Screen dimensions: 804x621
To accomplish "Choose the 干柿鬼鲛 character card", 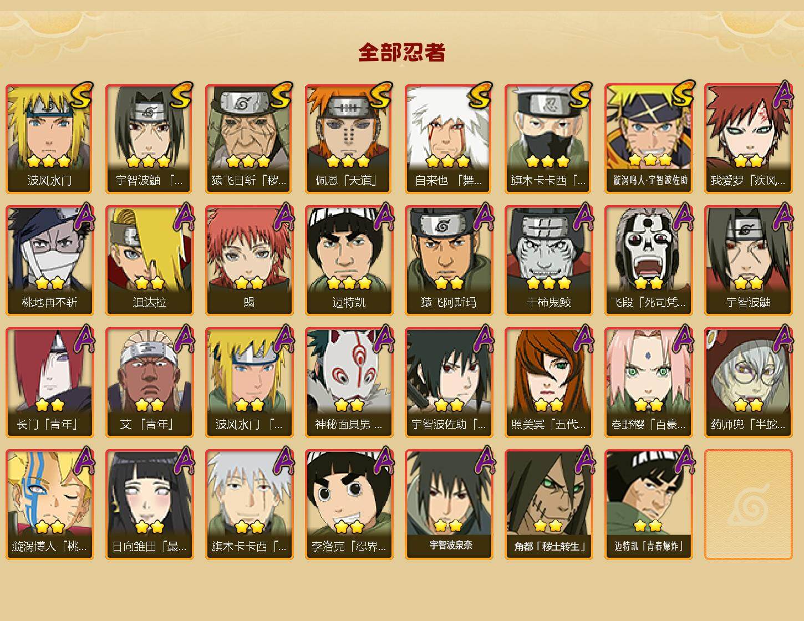I will (548, 261).
